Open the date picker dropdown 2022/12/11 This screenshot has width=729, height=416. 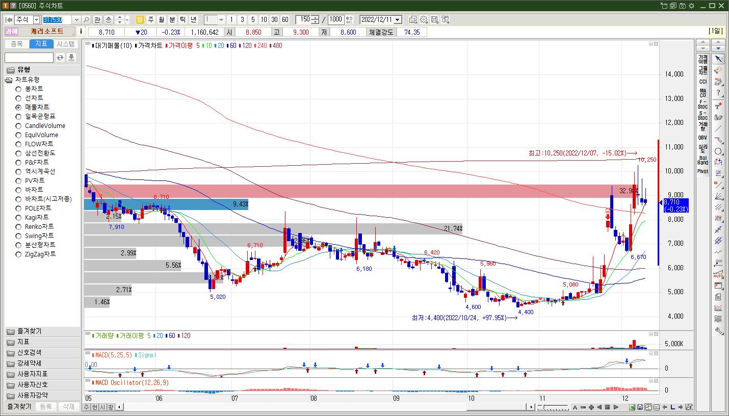[x=398, y=19]
